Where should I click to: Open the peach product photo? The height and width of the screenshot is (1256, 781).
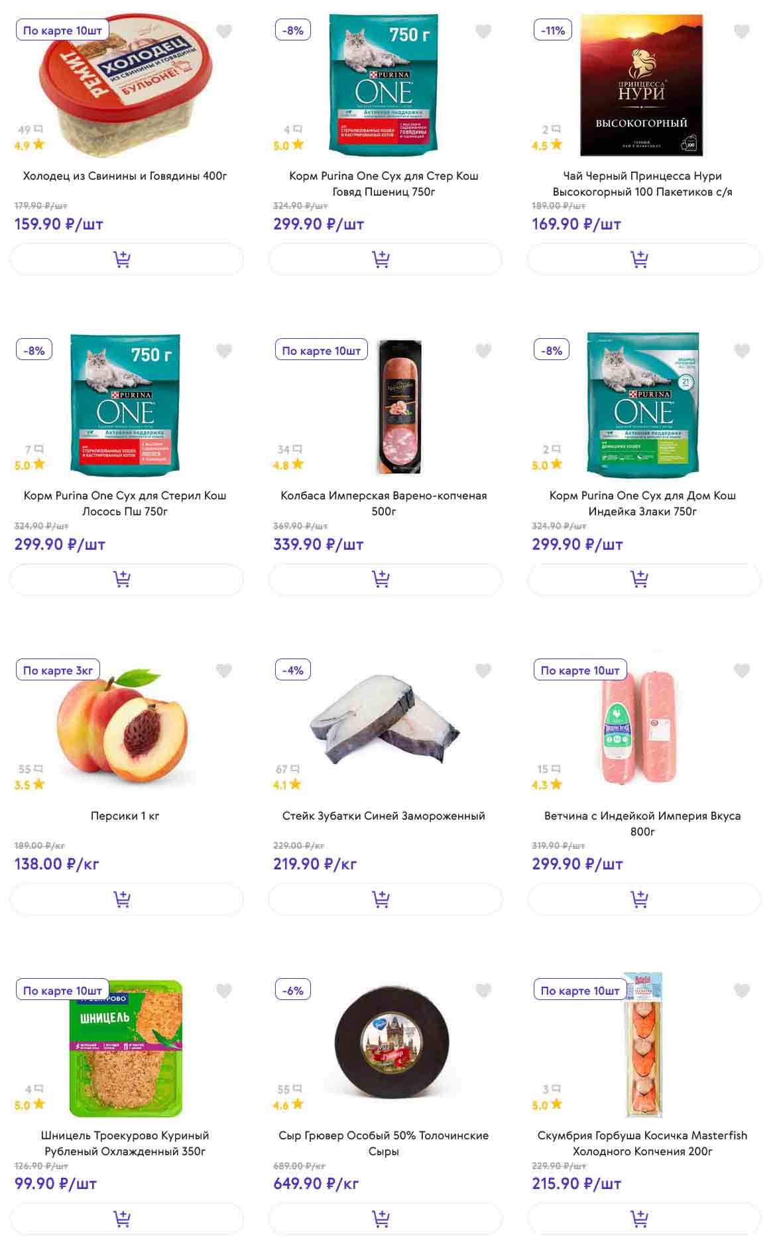(x=123, y=726)
